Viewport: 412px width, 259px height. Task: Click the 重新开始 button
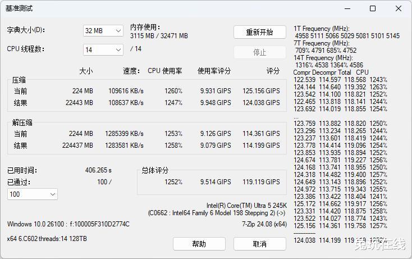coord(259,32)
